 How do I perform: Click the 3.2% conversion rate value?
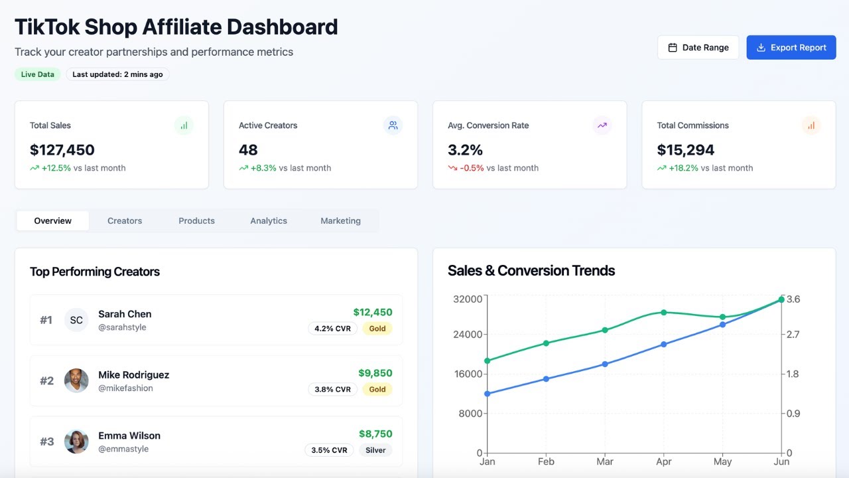[x=466, y=150]
